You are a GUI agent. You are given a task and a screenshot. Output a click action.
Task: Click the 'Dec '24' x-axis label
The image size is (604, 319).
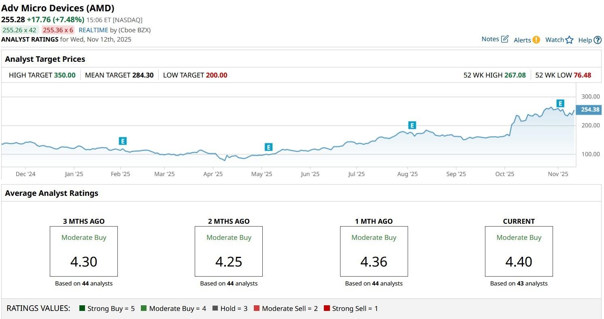click(26, 174)
